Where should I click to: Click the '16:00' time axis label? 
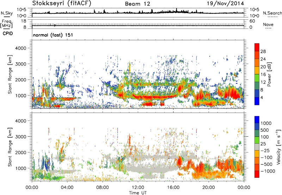tap(173, 188)
